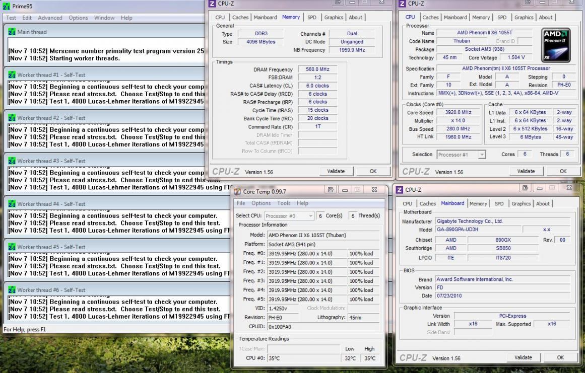Click the CPU-Z CPU window's Z icon
Image resolution: width=585 pixels, height=373 pixels.
pyautogui.click(x=402, y=4)
